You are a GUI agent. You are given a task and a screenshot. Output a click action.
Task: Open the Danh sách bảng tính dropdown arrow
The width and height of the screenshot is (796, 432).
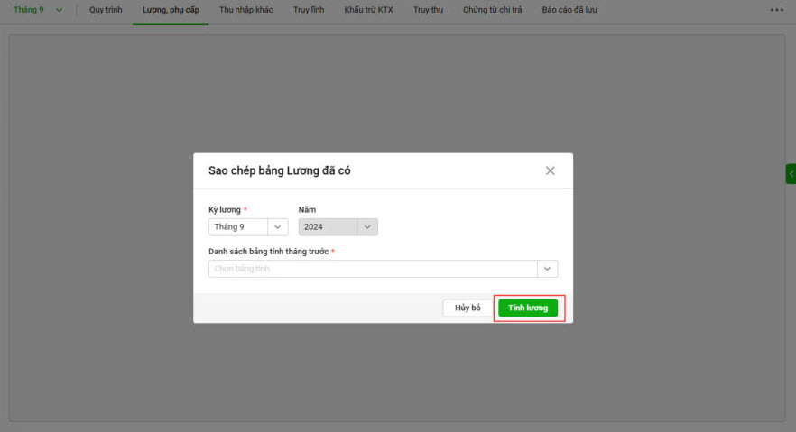547,269
